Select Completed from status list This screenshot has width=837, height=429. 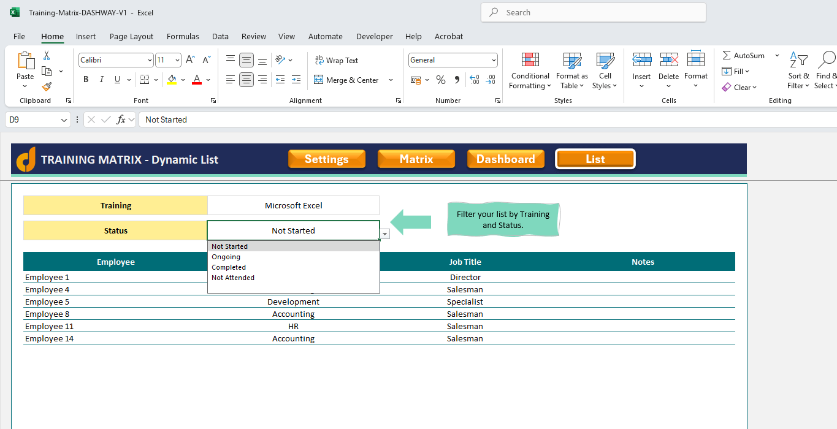294,267
